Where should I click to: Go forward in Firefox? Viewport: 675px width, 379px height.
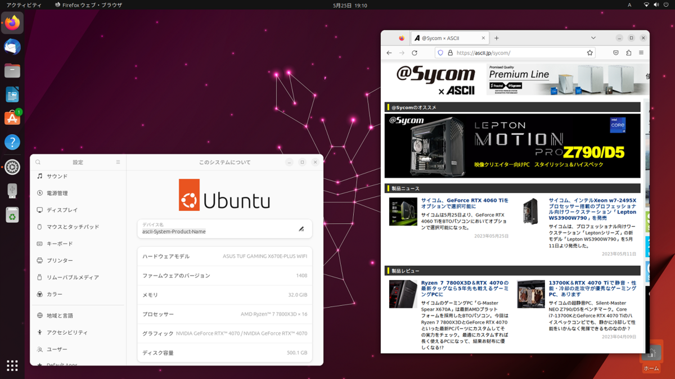coord(402,53)
